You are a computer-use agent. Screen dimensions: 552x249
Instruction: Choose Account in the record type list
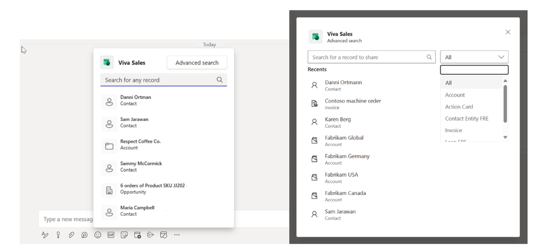(x=472, y=95)
